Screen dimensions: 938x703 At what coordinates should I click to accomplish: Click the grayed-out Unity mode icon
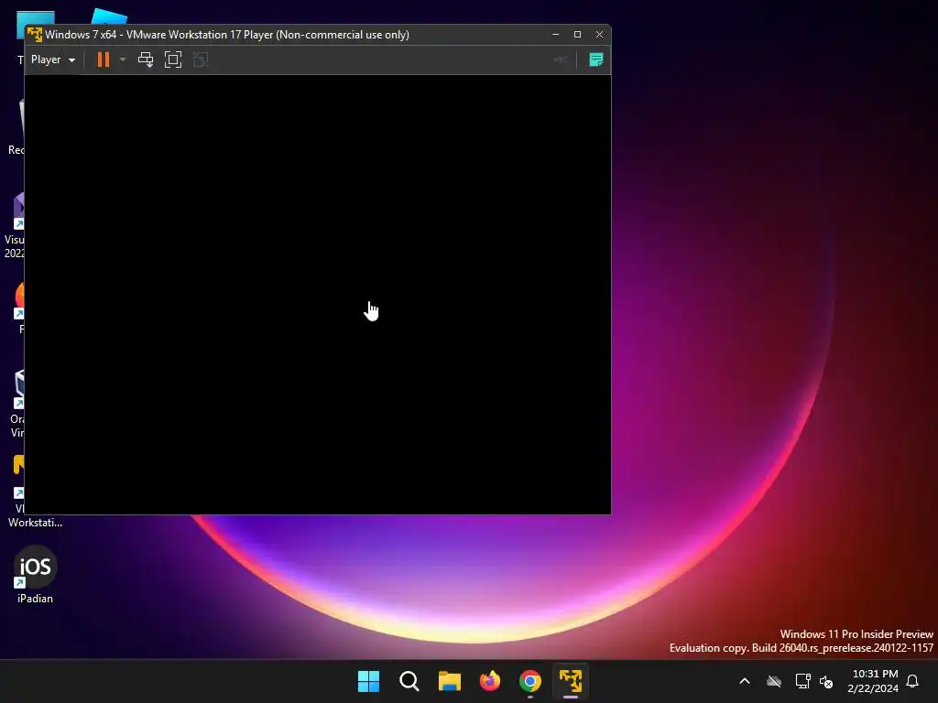(201, 59)
